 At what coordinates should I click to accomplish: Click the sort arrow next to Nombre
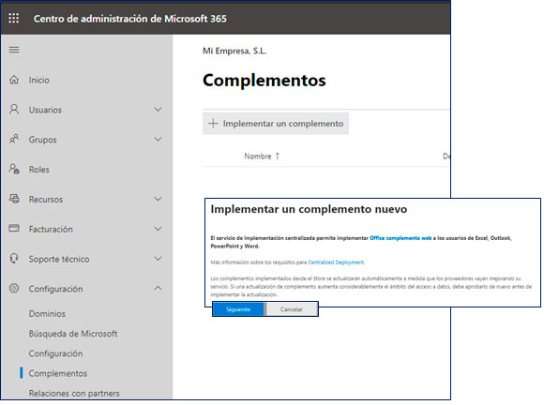click(278, 157)
